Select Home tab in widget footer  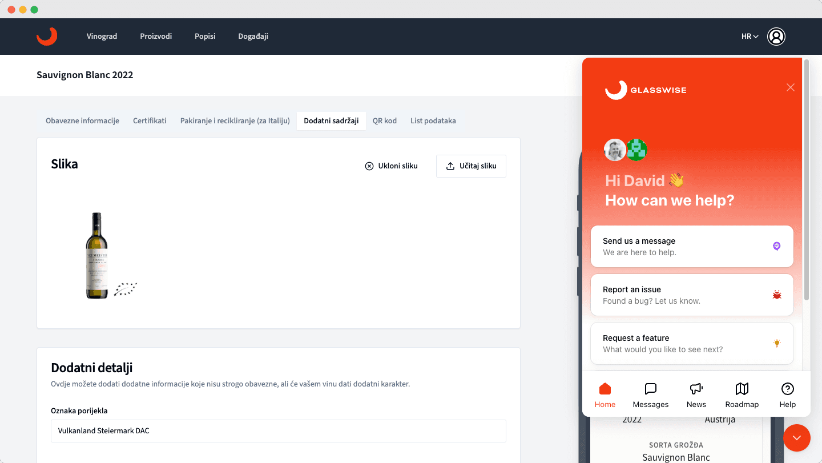[x=605, y=395]
